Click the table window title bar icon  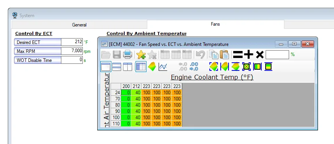click(104, 44)
